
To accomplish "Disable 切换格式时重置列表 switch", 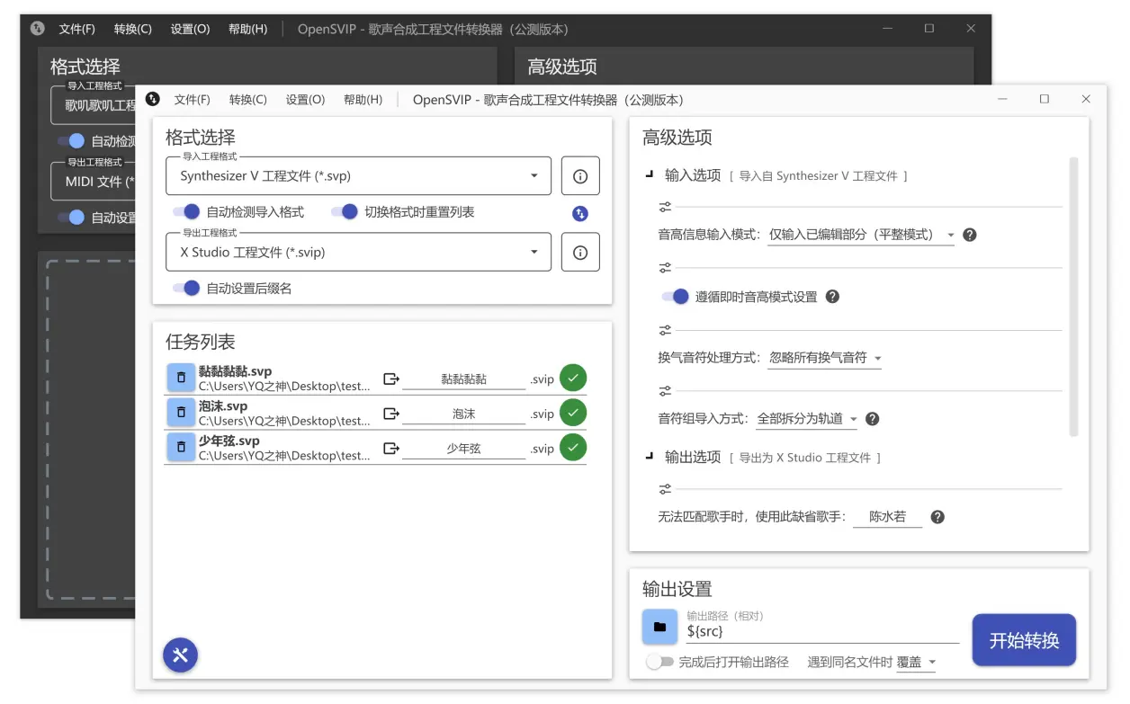I will [x=345, y=212].
